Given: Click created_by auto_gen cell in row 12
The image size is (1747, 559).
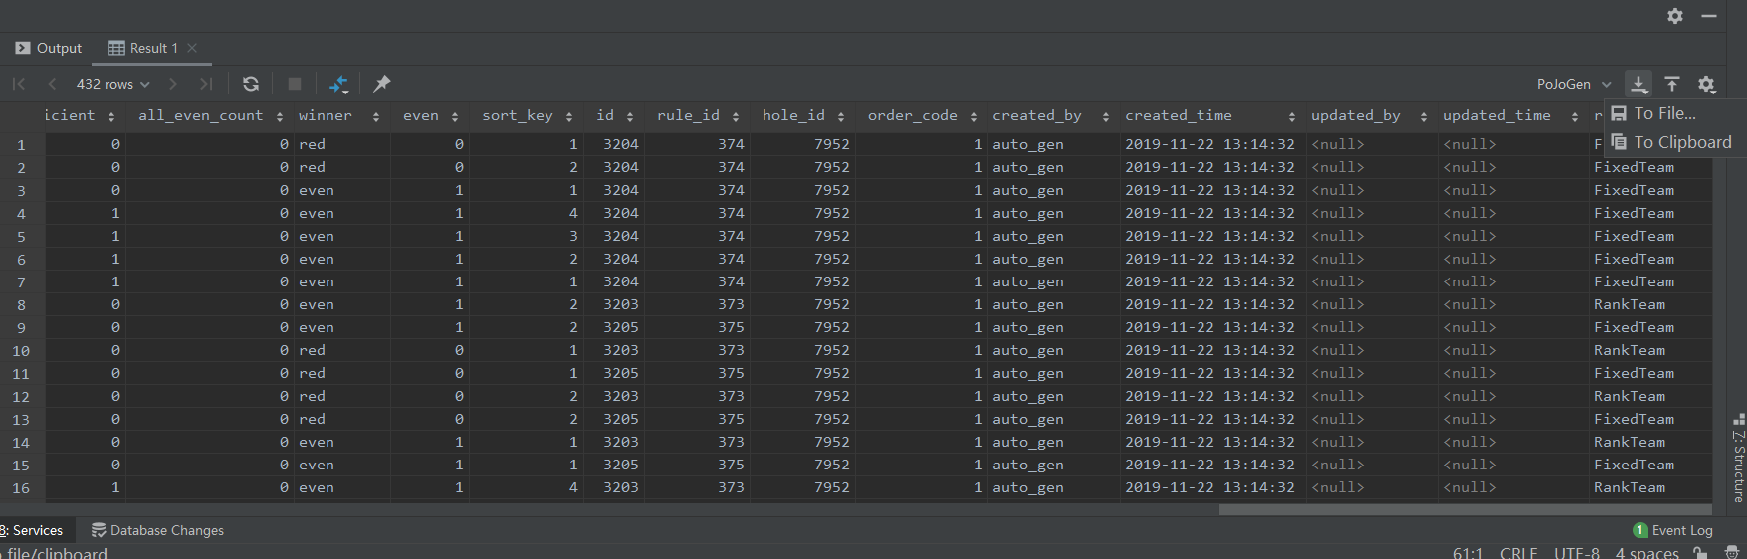Looking at the screenshot, I should coord(1053,396).
